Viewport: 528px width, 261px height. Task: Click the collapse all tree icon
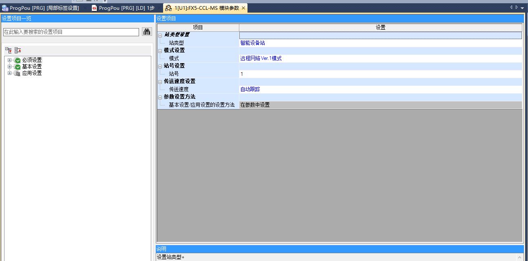[x=18, y=50]
